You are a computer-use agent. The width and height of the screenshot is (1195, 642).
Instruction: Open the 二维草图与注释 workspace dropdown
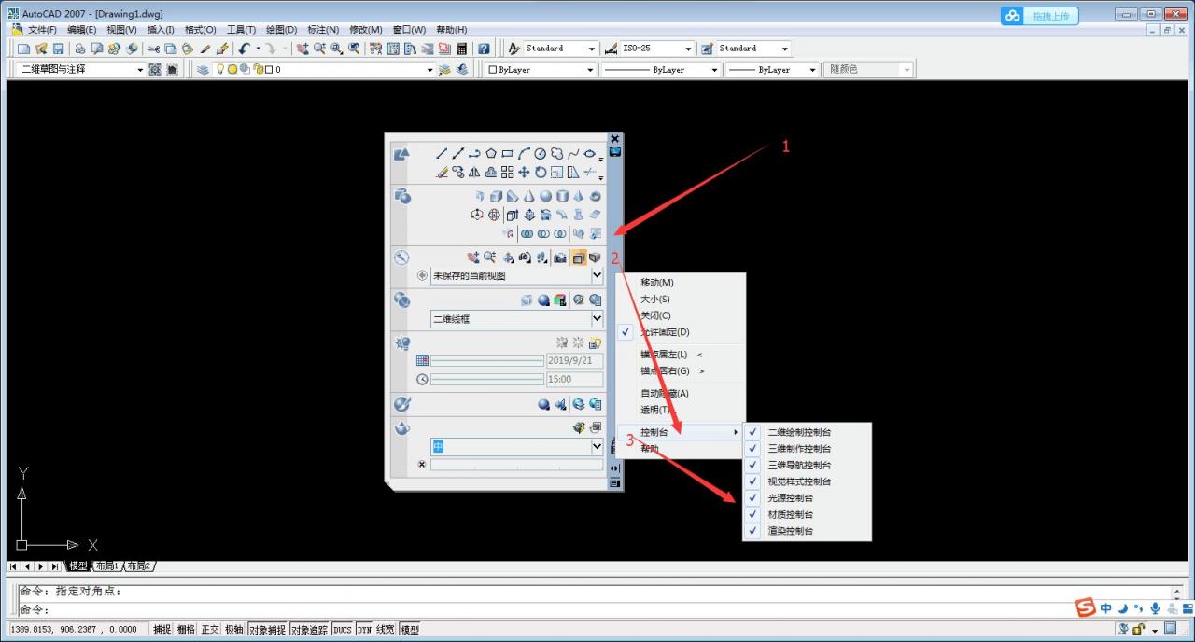click(141, 69)
